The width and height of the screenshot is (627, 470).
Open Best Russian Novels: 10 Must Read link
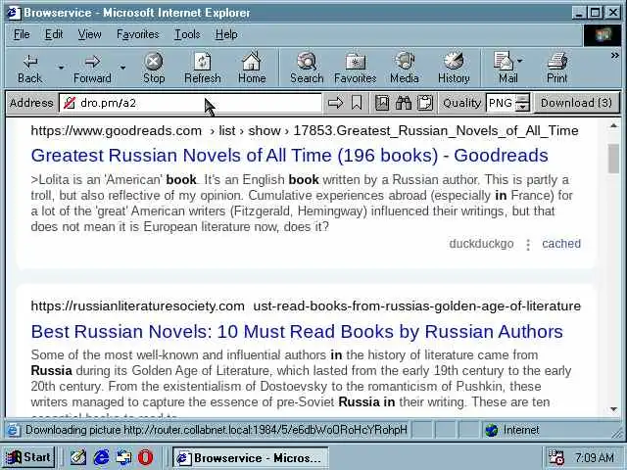[297, 332]
